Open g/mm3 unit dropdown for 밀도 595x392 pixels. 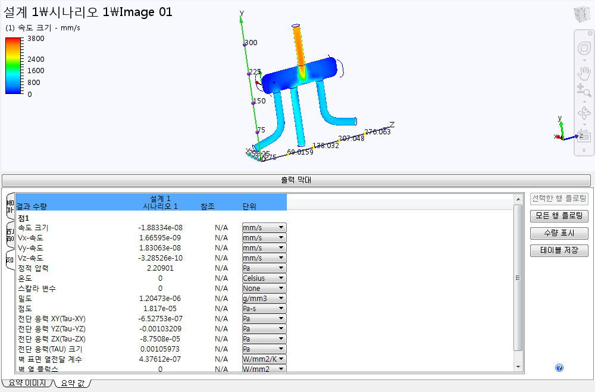264,299
